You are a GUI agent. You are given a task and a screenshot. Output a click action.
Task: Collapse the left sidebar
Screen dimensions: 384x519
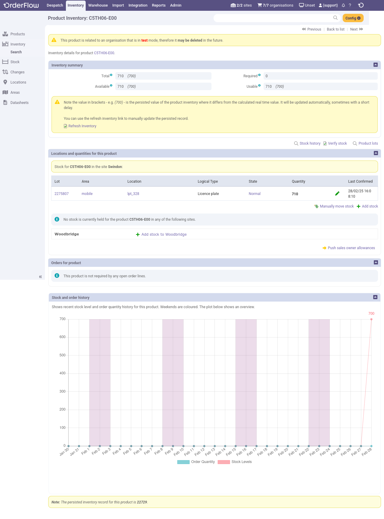coord(40,277)
